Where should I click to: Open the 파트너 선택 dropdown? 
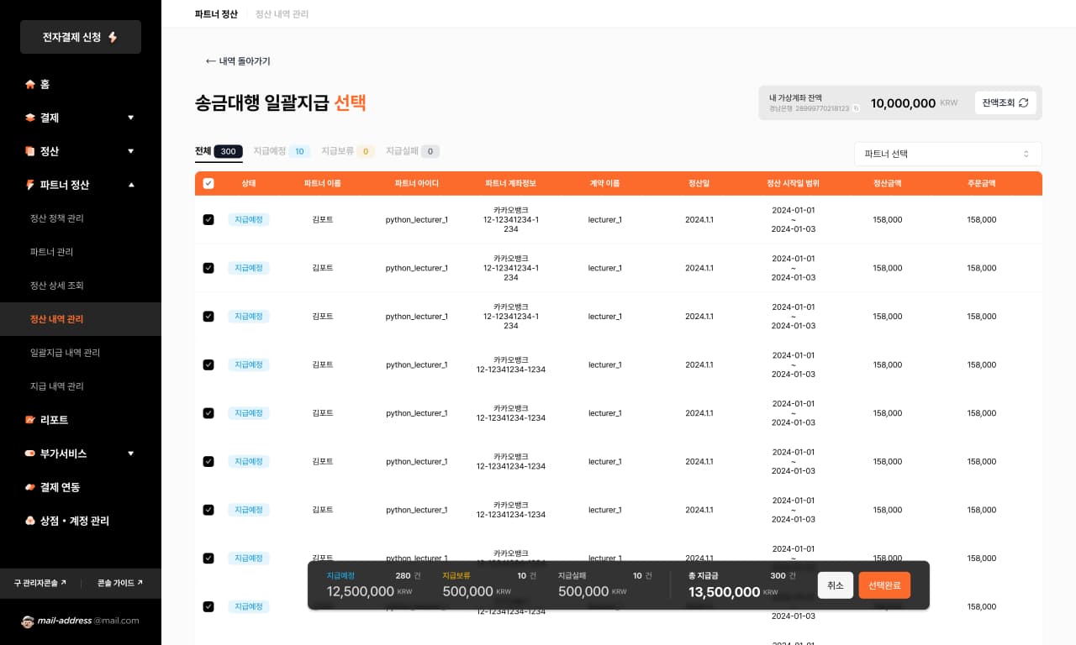tap(947, 154)
